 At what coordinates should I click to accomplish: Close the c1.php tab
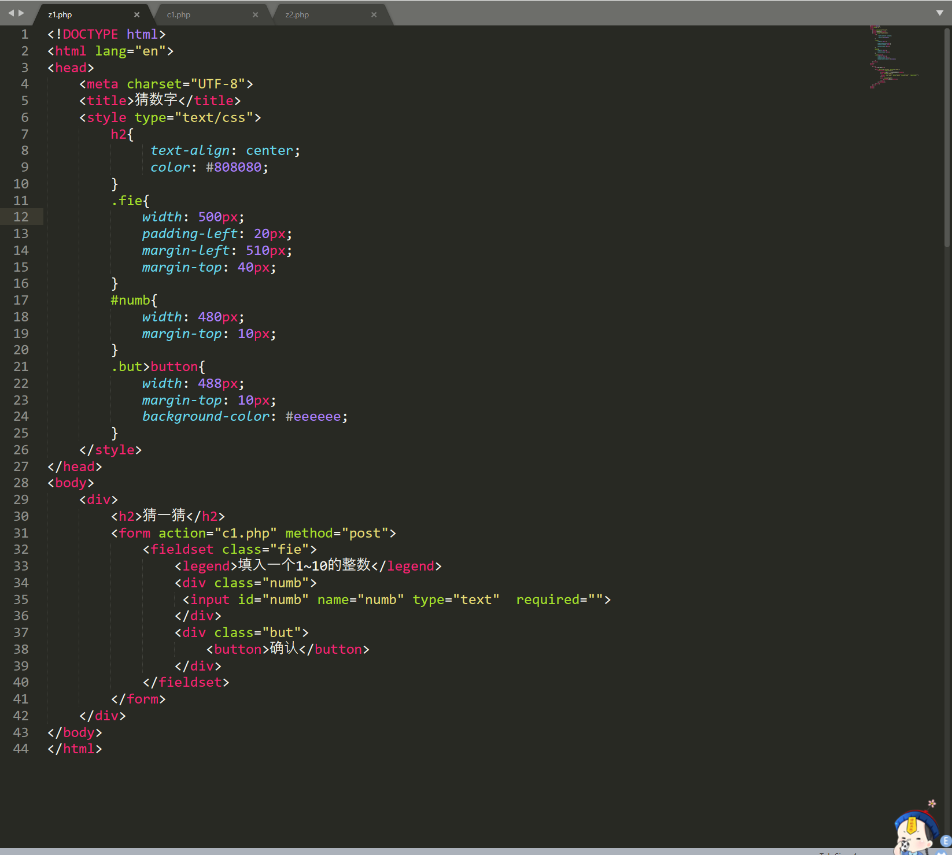[x=255, y=14]
